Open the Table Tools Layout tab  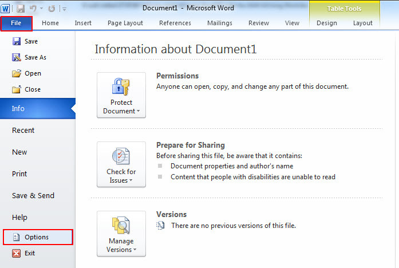coord(362,23)
